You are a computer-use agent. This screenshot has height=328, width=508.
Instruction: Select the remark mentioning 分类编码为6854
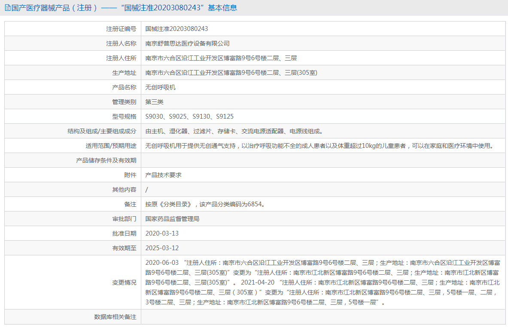point(206,204)
